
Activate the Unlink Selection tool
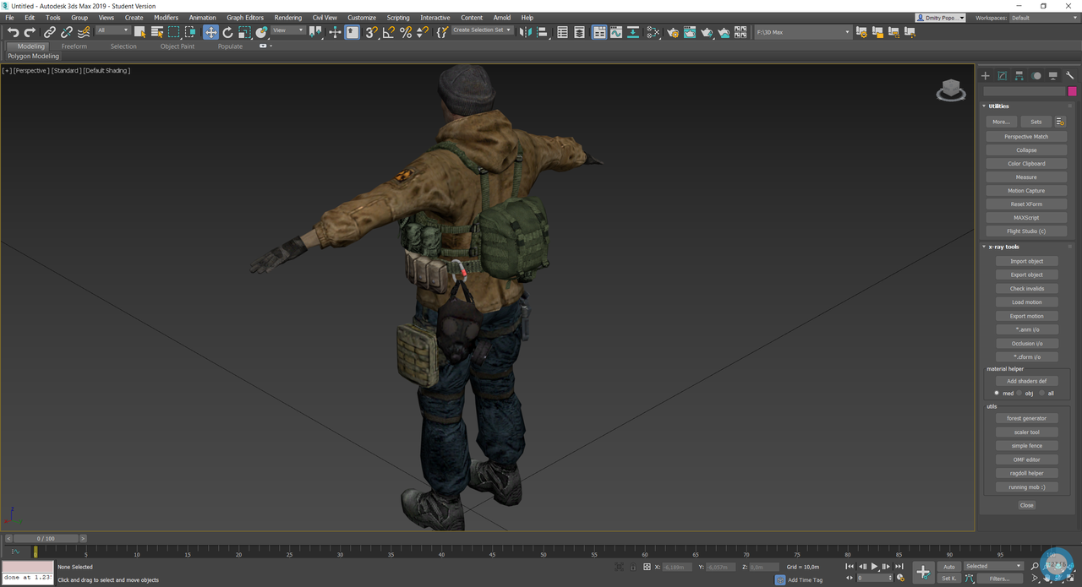click(x=67, y=32)
